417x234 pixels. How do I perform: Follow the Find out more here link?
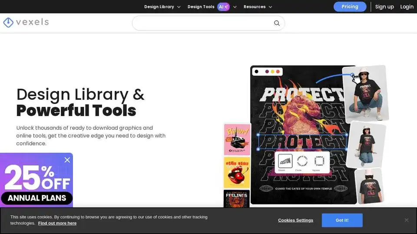pos(57,223)
